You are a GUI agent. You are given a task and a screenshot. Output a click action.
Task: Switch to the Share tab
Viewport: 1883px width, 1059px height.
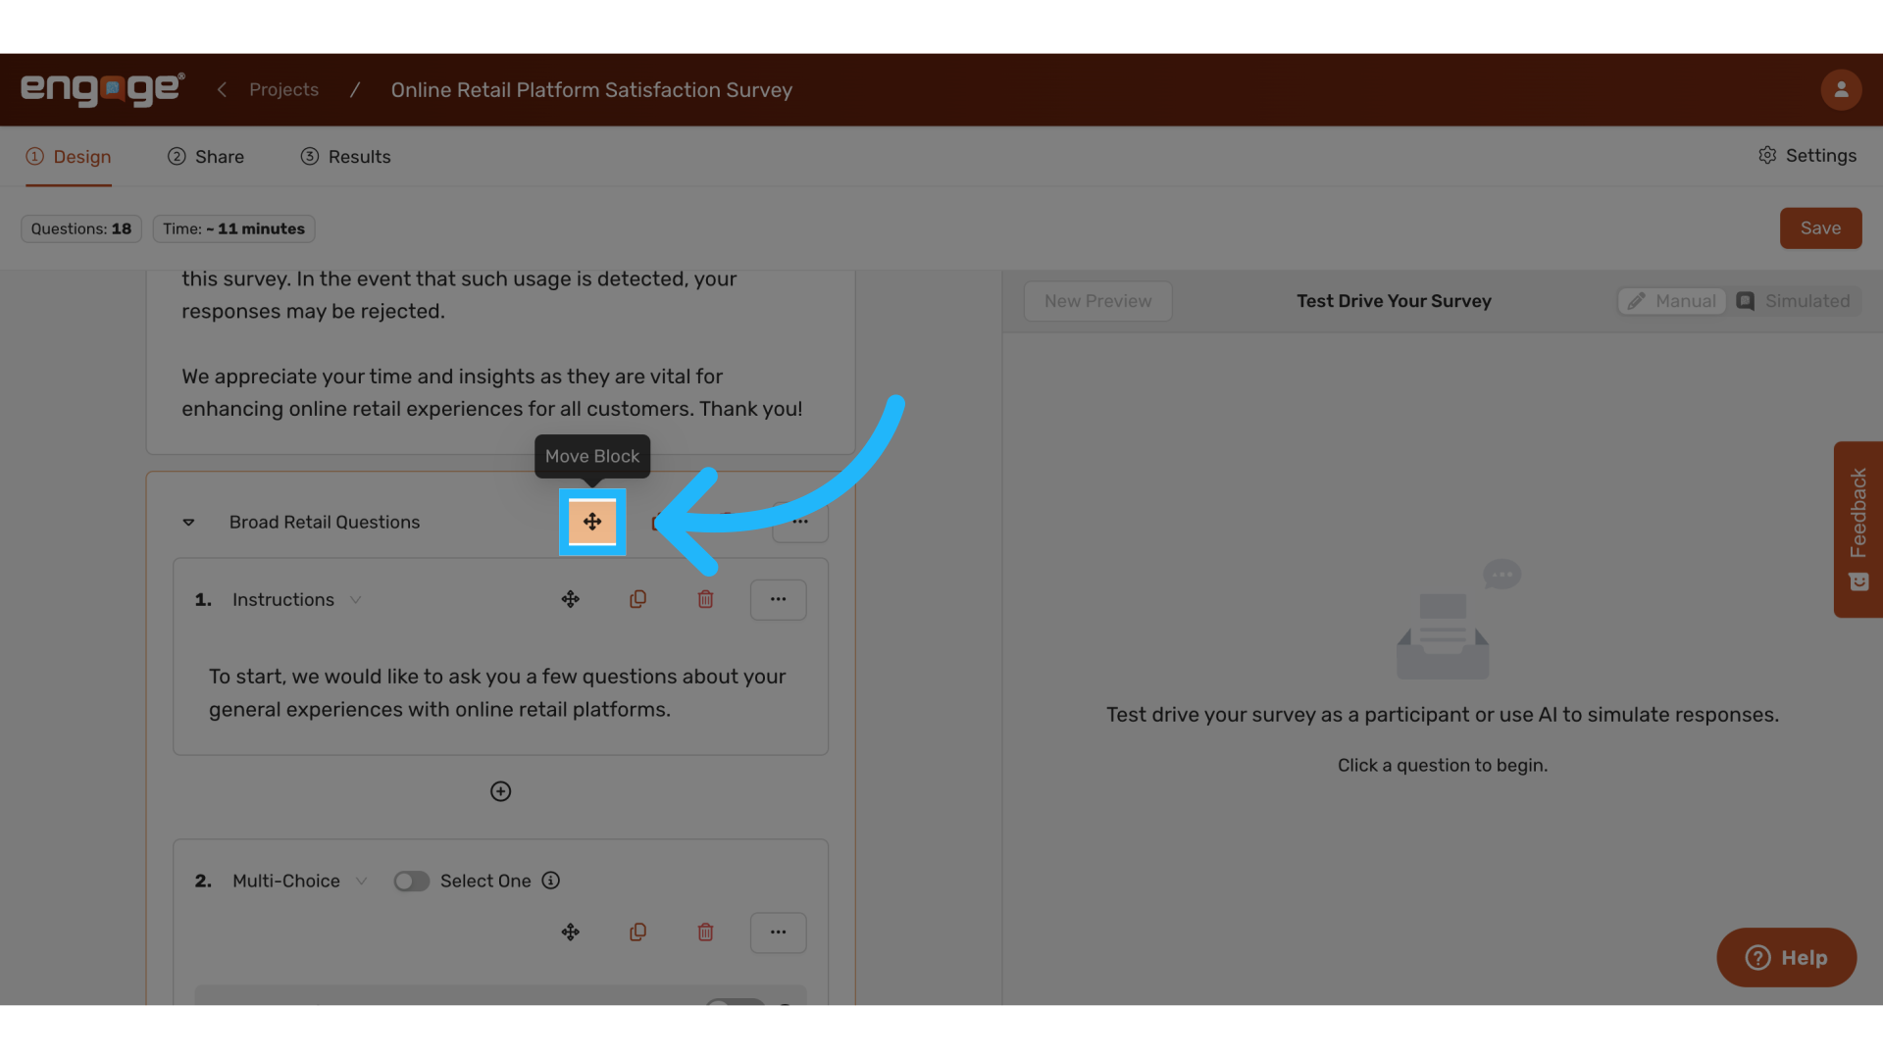[206, 157]
